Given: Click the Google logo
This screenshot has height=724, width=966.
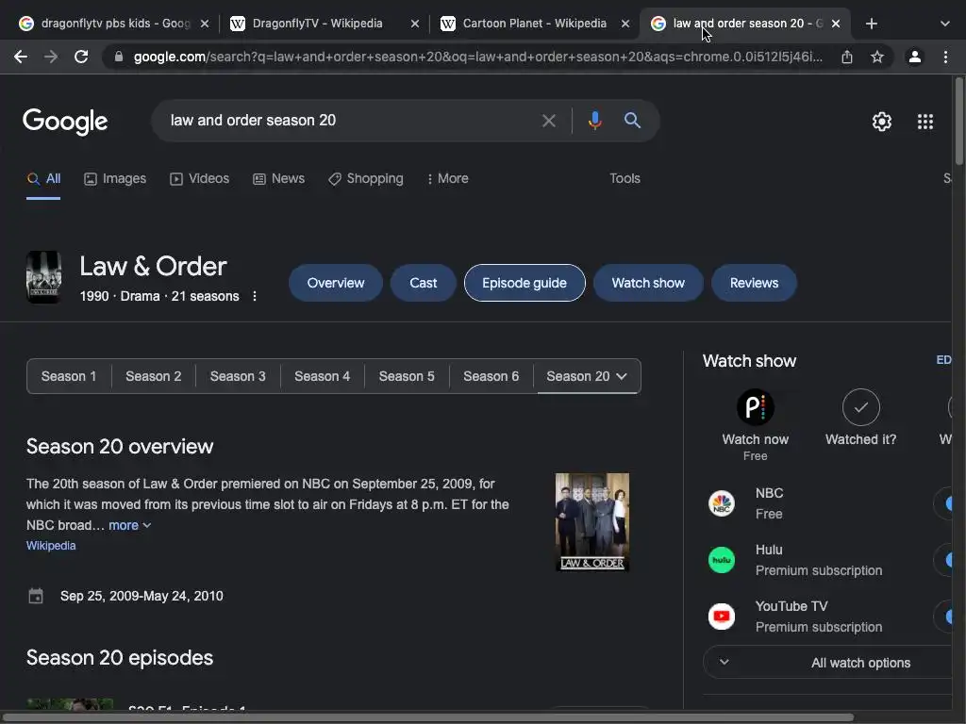Looking at the screenshot, I should coord(65,122).
